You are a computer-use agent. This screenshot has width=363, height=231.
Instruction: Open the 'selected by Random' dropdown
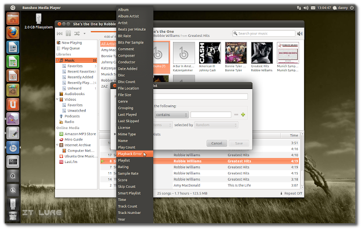click(216, 125)
